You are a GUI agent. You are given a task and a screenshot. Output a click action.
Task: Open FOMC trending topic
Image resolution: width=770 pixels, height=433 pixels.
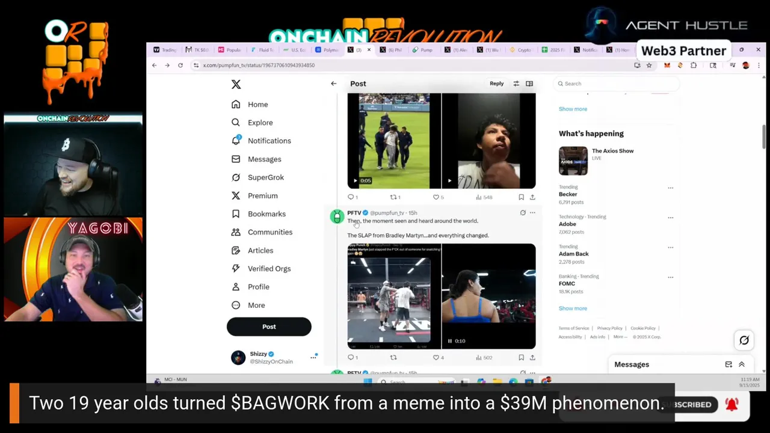pyautogui.click(x=567, y=284)
